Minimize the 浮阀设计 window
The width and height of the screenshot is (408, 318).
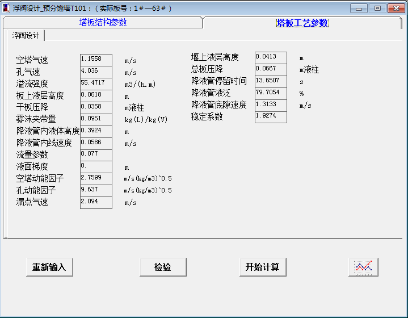[359, 9]
